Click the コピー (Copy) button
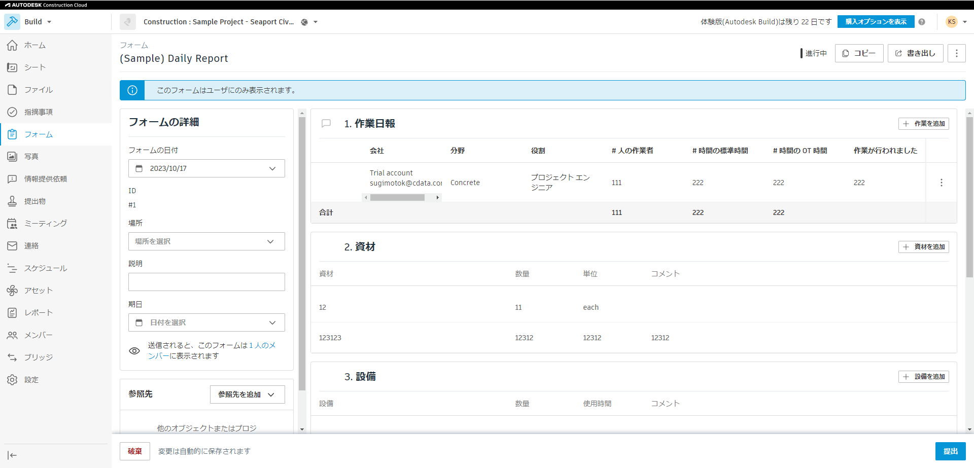This screenshot has width=974, height=468. [x=859, y=53]
